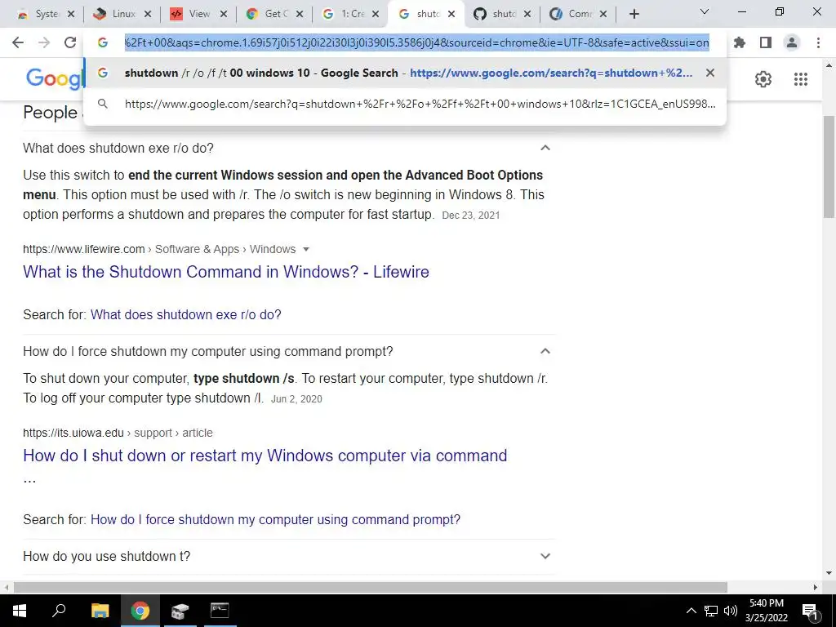This screenshot has width=836, height=627.
Task: Close the System tab
Action: coord(71,15)
